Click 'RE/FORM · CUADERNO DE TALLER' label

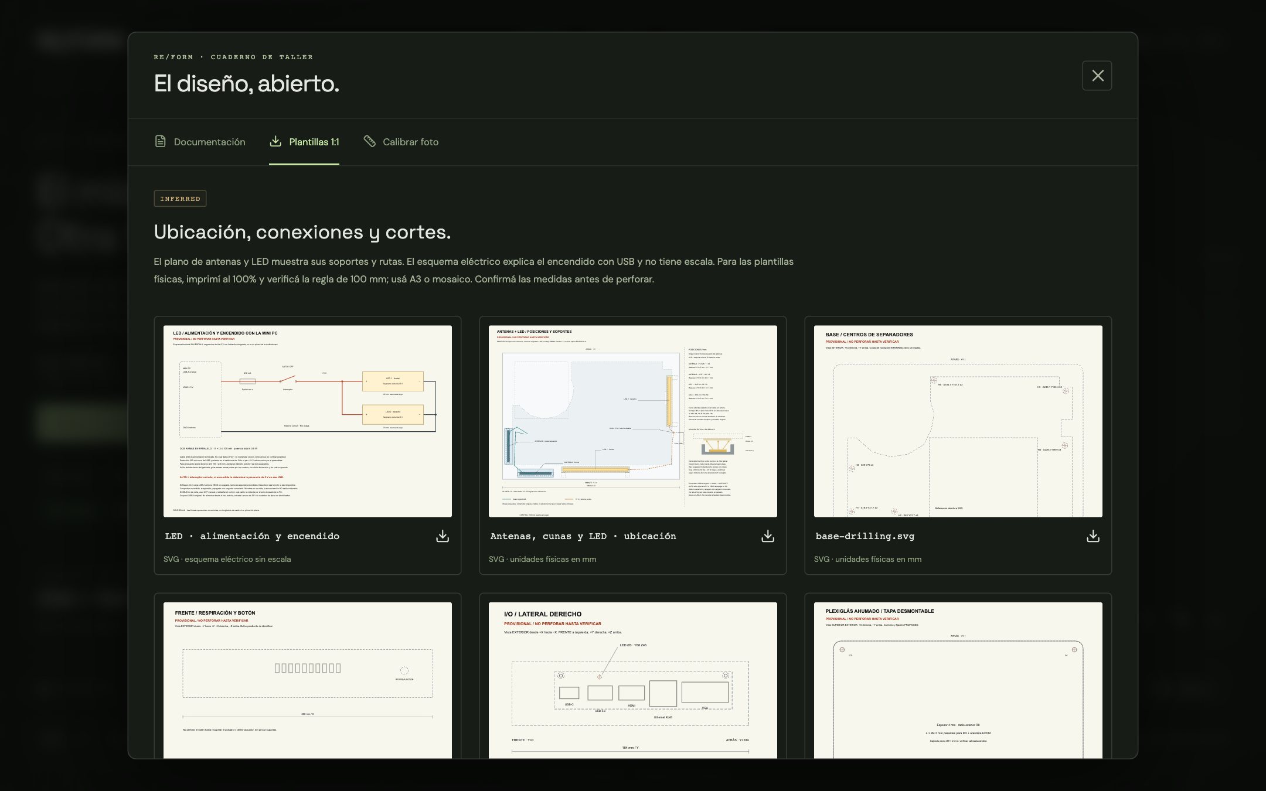[x=233, y=57]
